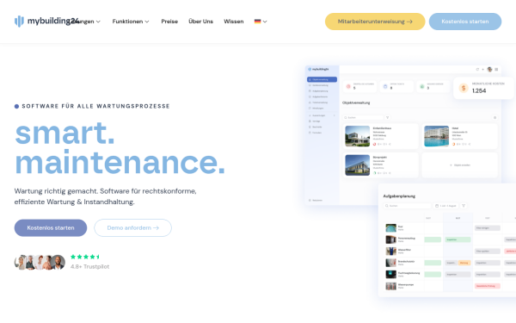
Task: Click the Personenaufzug row thumbnail
Action: pyautogui.click(x=391, y=239)
